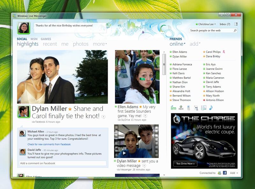
Task: Open the Xbox icon below friends list
Action: pos(181,108)
